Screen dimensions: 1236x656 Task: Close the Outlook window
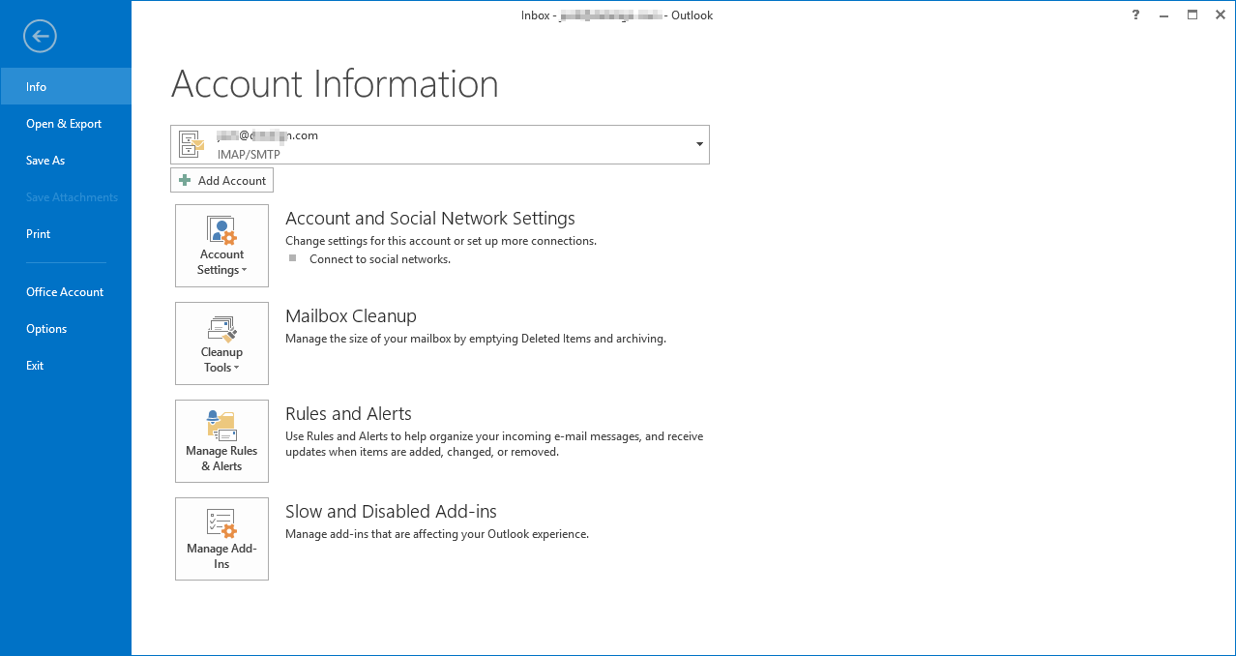click(x=1220, y=15)
